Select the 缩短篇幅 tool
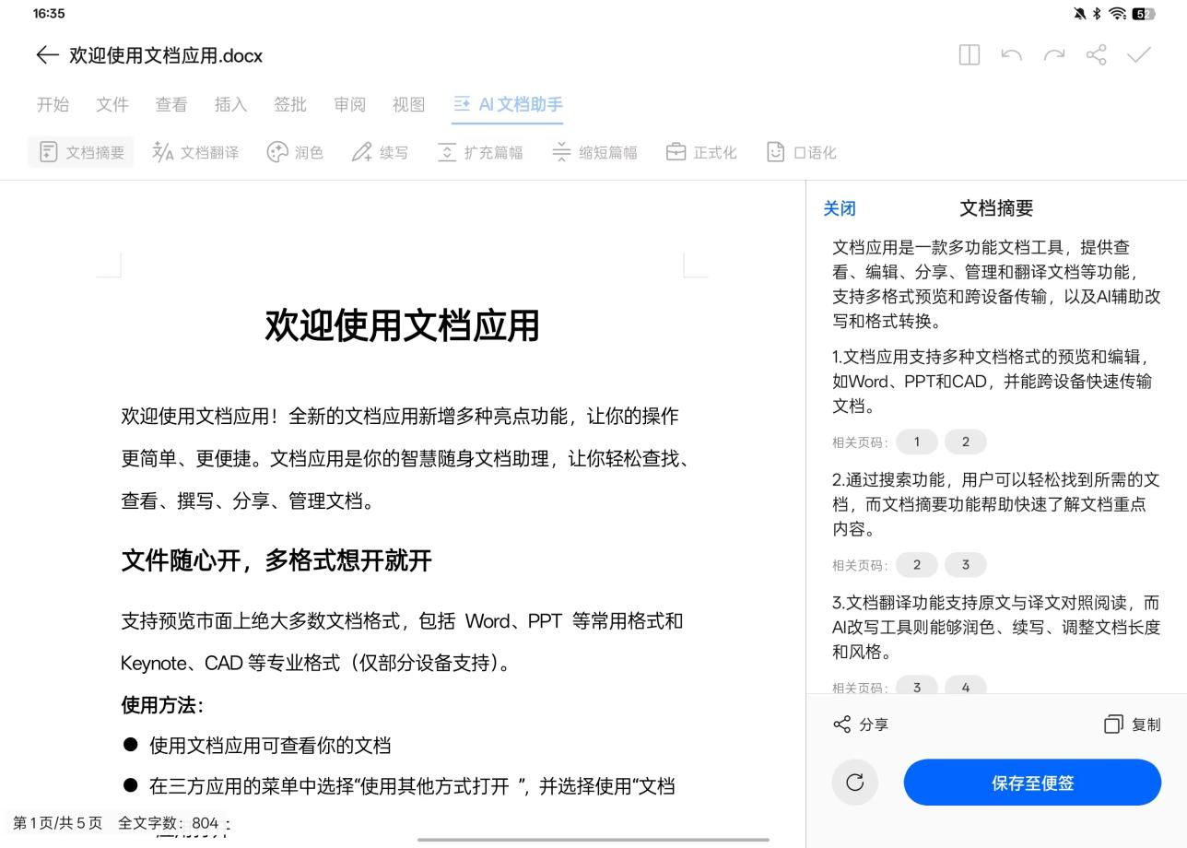This screenshot has width=1187, height=848. point(594,152)
